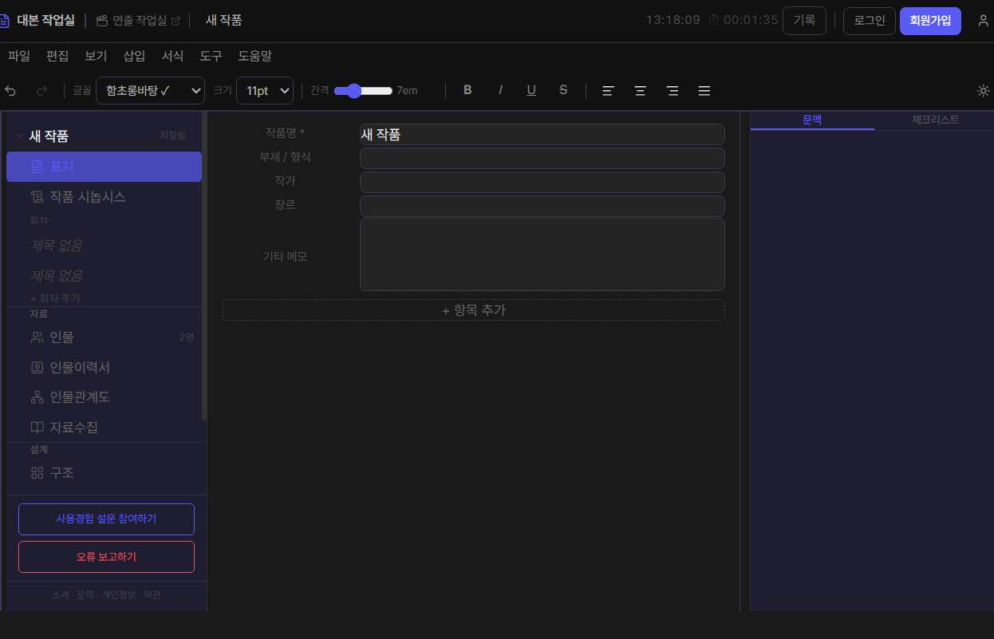Collapse the 새 작품 tree chevron
This screenshot has width=994, height=639.
click(19, 136)
